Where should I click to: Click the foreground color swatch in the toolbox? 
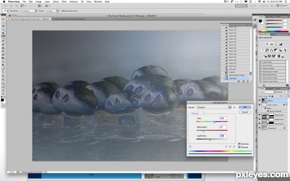click(x=2, y=100)
